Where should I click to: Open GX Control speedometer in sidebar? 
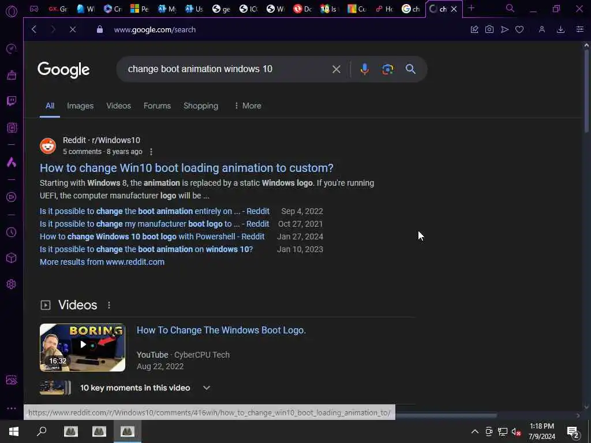tap(12, 48)
